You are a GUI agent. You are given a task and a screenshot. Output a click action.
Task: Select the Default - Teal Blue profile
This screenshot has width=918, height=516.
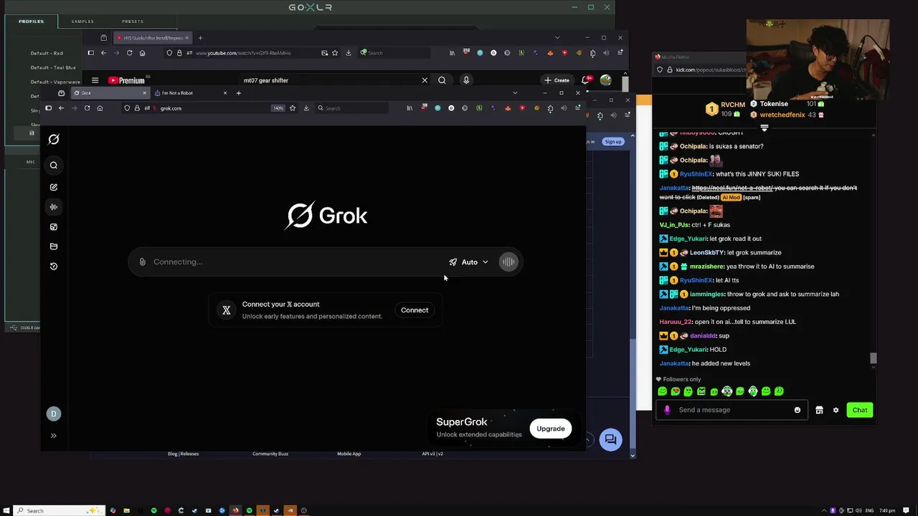tap(53, 67)
